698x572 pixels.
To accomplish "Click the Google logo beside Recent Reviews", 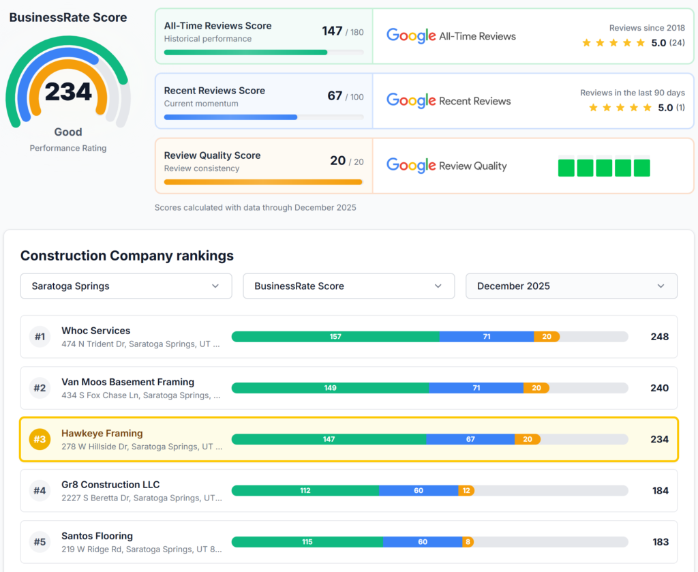I will coord(411,101).
